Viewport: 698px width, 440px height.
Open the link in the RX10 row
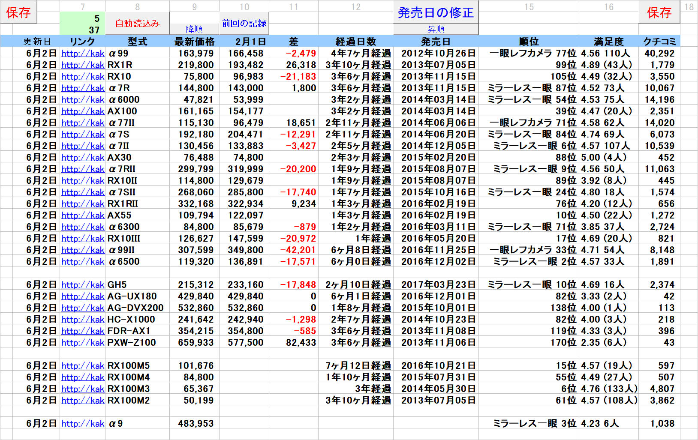[x=83, y=77]
